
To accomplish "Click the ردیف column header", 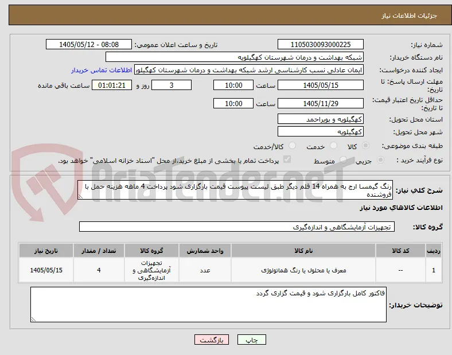I will (434, 251).
